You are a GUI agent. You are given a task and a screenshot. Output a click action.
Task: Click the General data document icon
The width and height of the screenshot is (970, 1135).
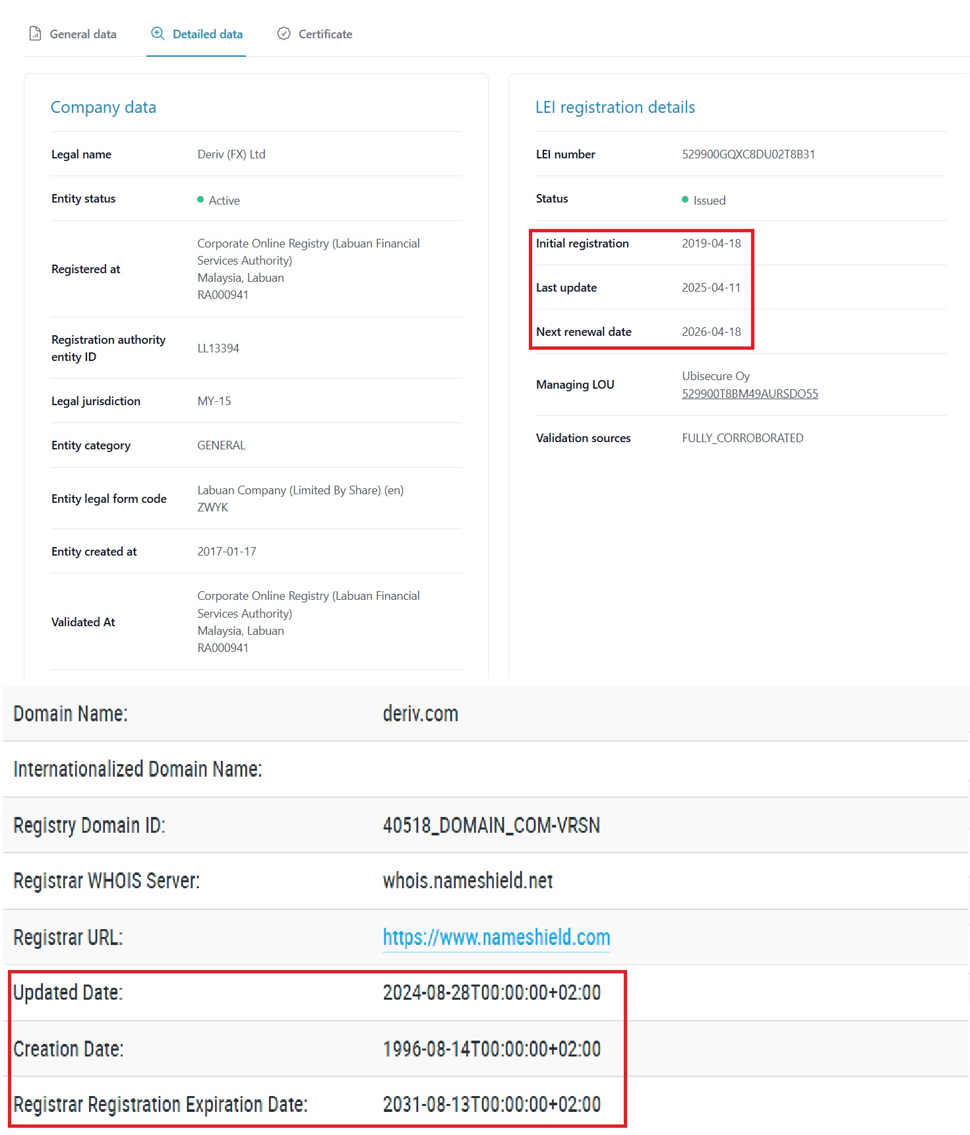click(36, 34)
